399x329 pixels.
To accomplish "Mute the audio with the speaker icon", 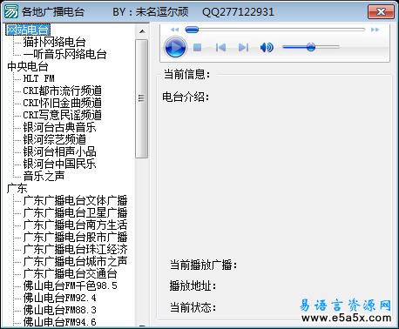I will [x=267, y=47].
